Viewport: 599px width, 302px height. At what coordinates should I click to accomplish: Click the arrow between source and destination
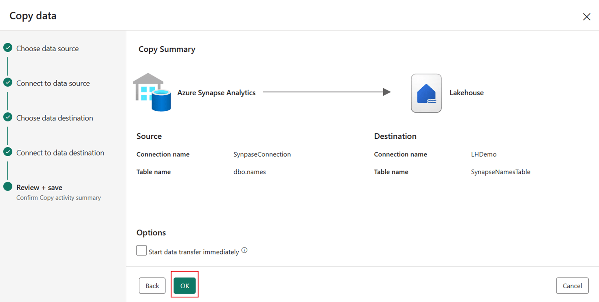[x=326, y=92]
